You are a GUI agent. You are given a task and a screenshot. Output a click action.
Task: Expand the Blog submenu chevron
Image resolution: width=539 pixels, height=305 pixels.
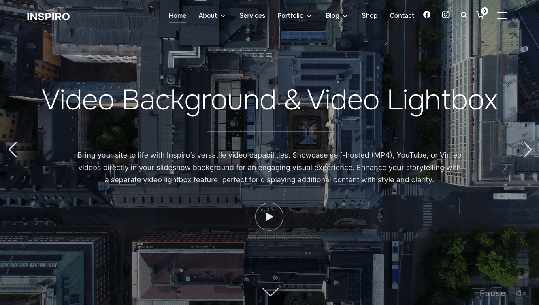345,16
